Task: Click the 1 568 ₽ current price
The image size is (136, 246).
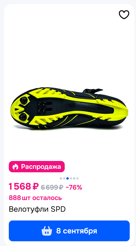Action: point(24,186)
